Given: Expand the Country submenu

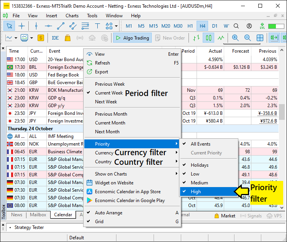Looking at the screenshot, I should (x=103, y=162).
